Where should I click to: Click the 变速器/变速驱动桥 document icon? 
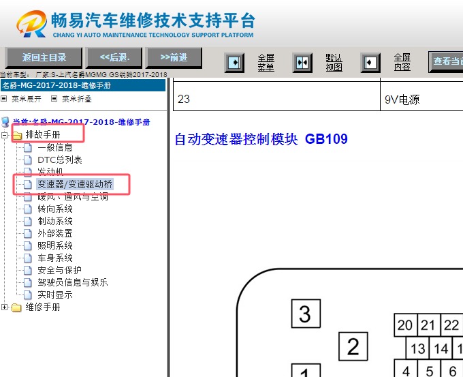[27, 184]
